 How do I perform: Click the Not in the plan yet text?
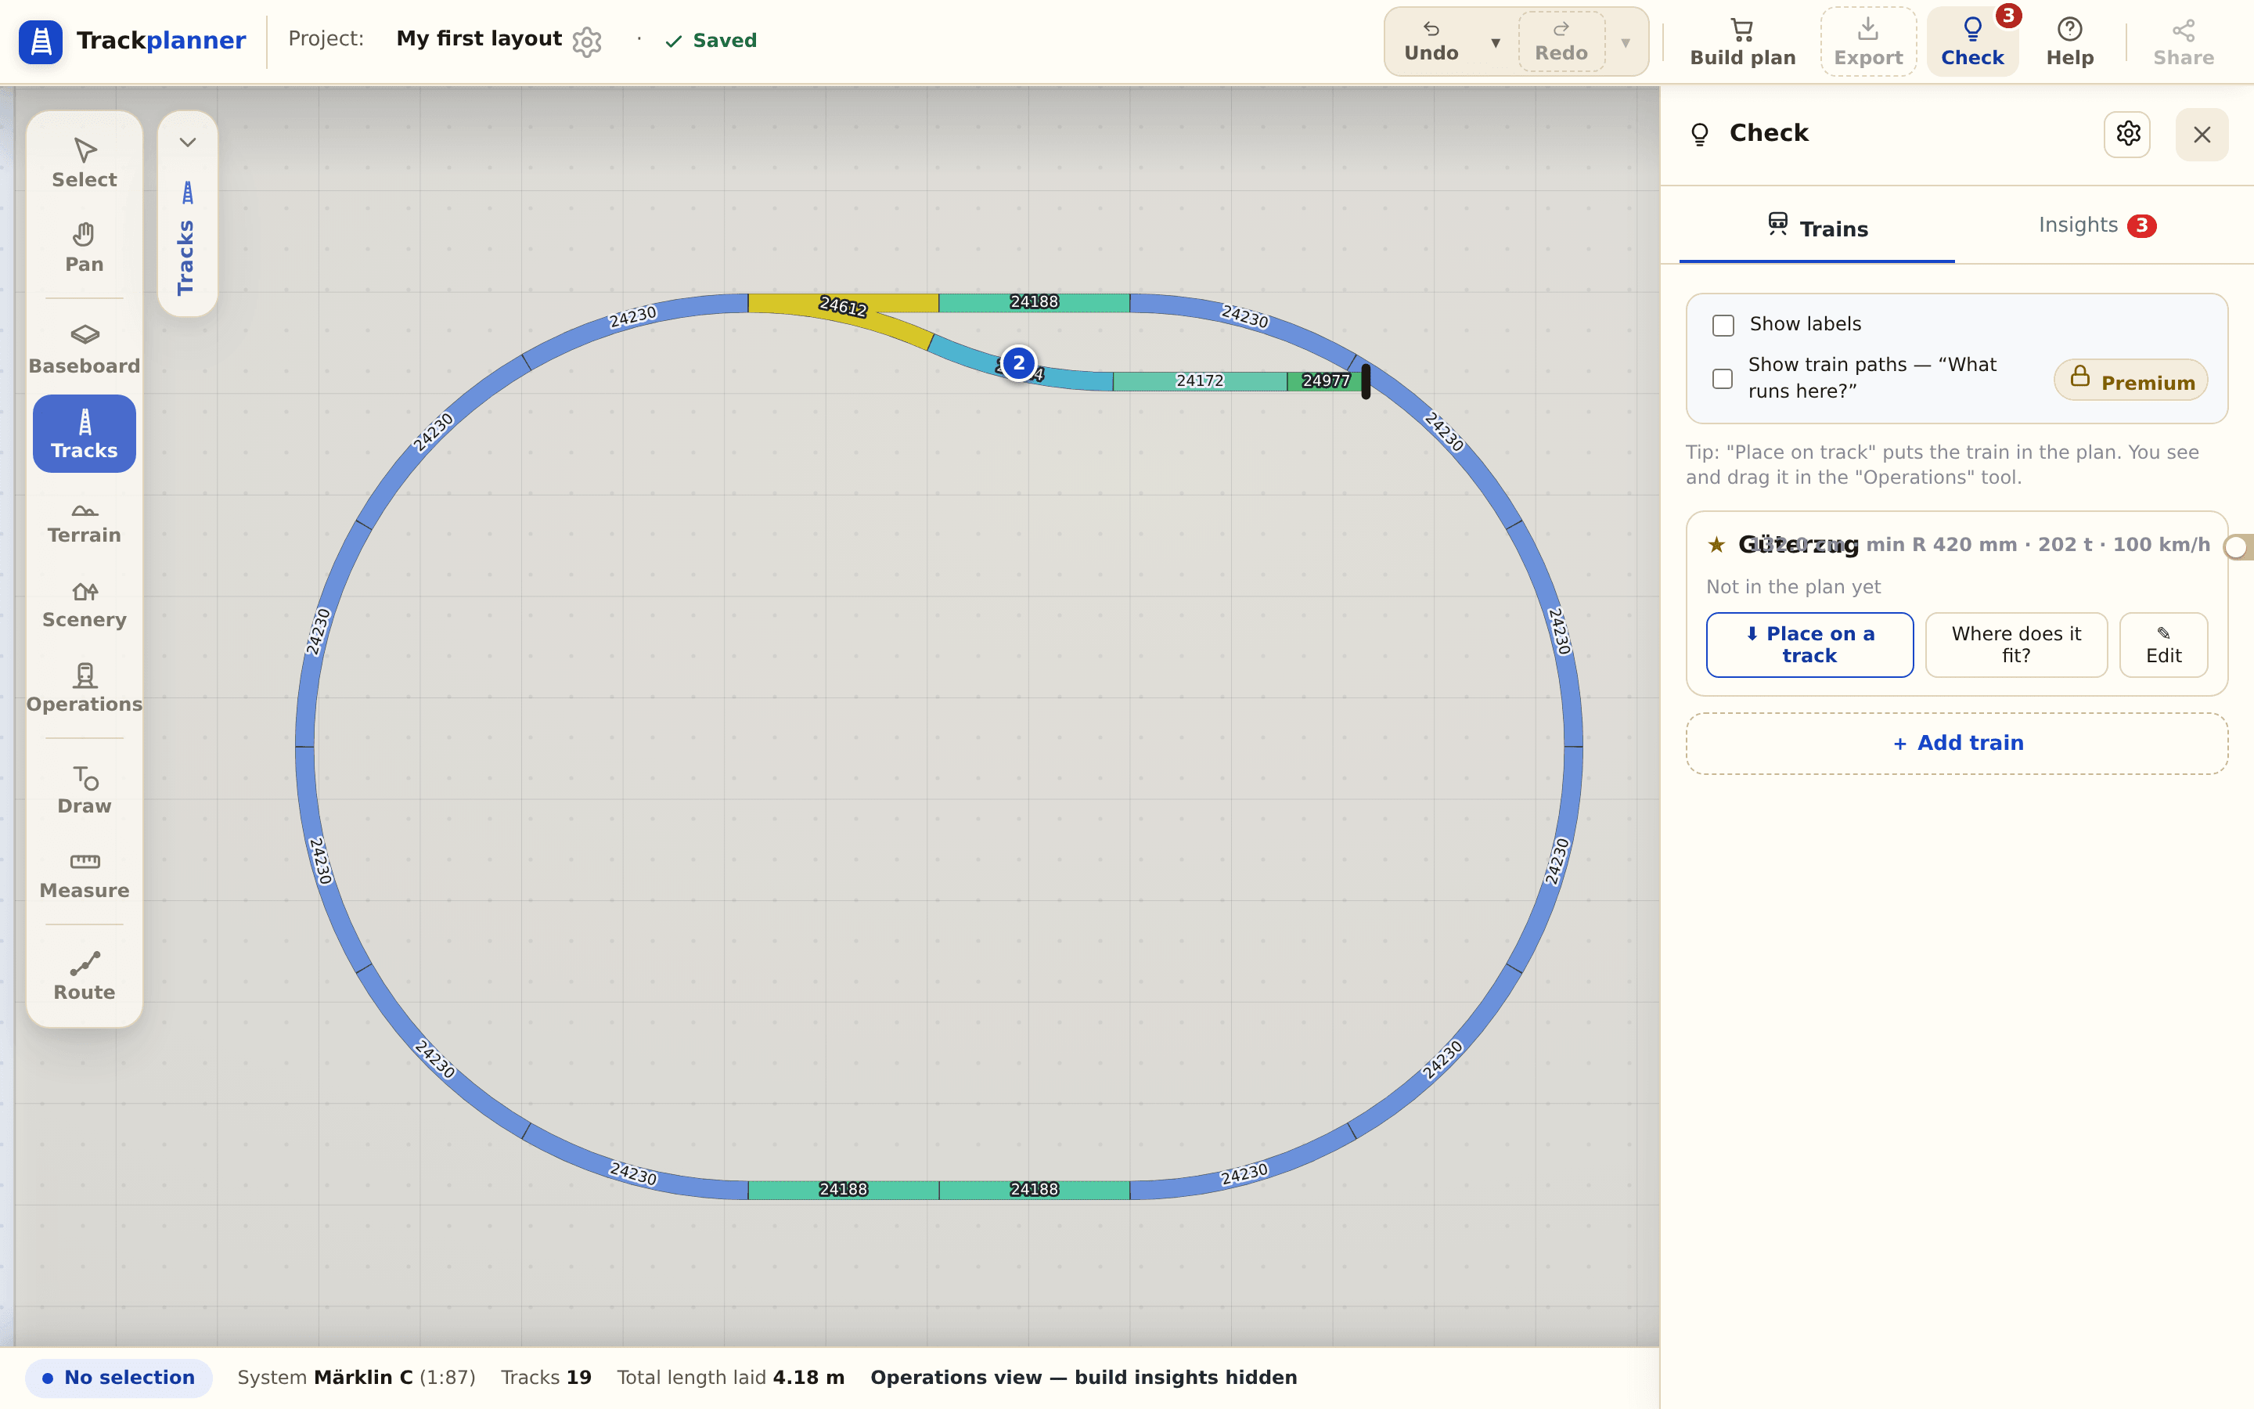[1793, 587]
